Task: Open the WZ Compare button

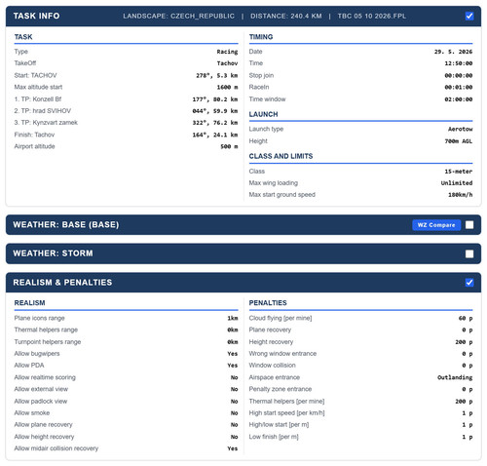Action: click(436, 225)
